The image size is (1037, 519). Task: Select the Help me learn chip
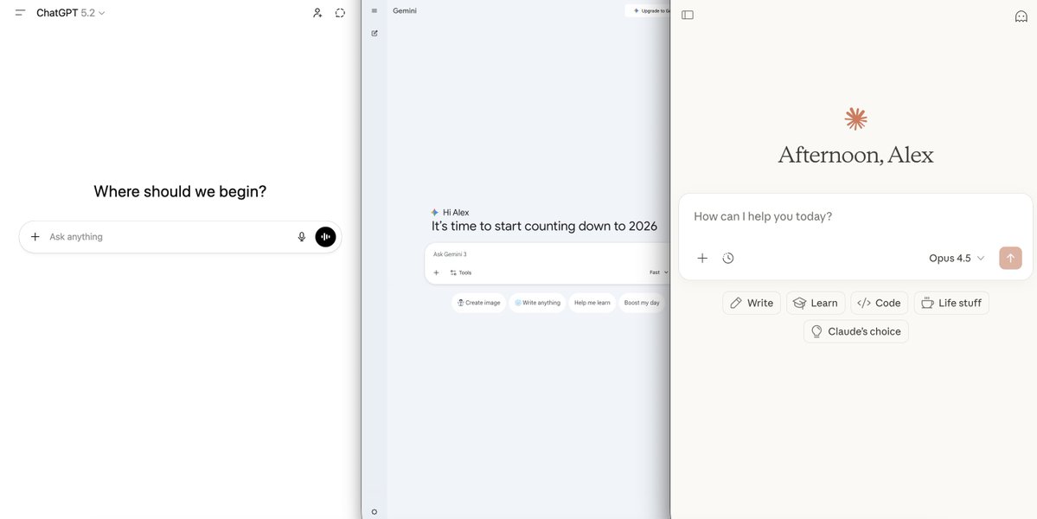coord(592,303)
